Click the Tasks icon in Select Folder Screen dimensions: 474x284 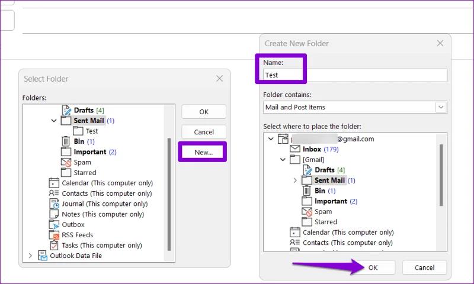coord(54,245)
